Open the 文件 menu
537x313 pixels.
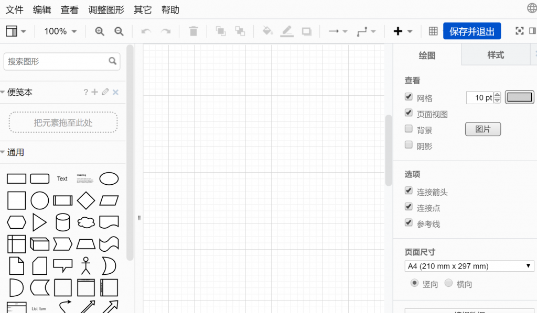(14, 9)
